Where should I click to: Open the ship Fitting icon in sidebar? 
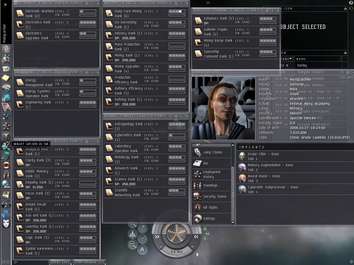coord(6,88)
